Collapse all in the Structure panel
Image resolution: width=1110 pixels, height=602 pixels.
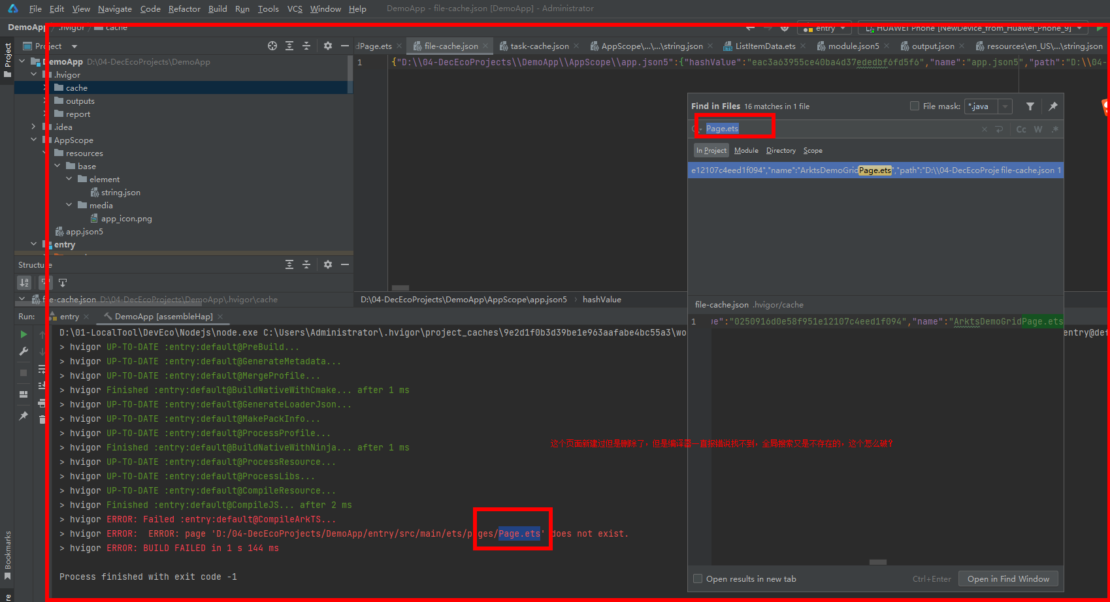coord(306,264)
